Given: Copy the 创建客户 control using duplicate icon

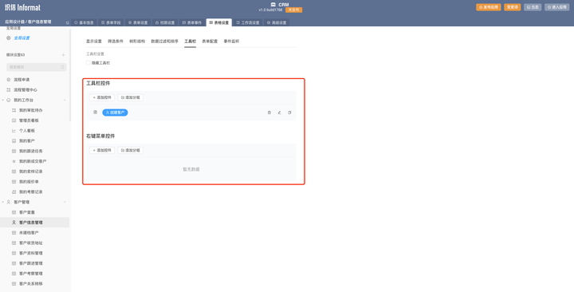Looking at the screenshot, I should point(289,112).
